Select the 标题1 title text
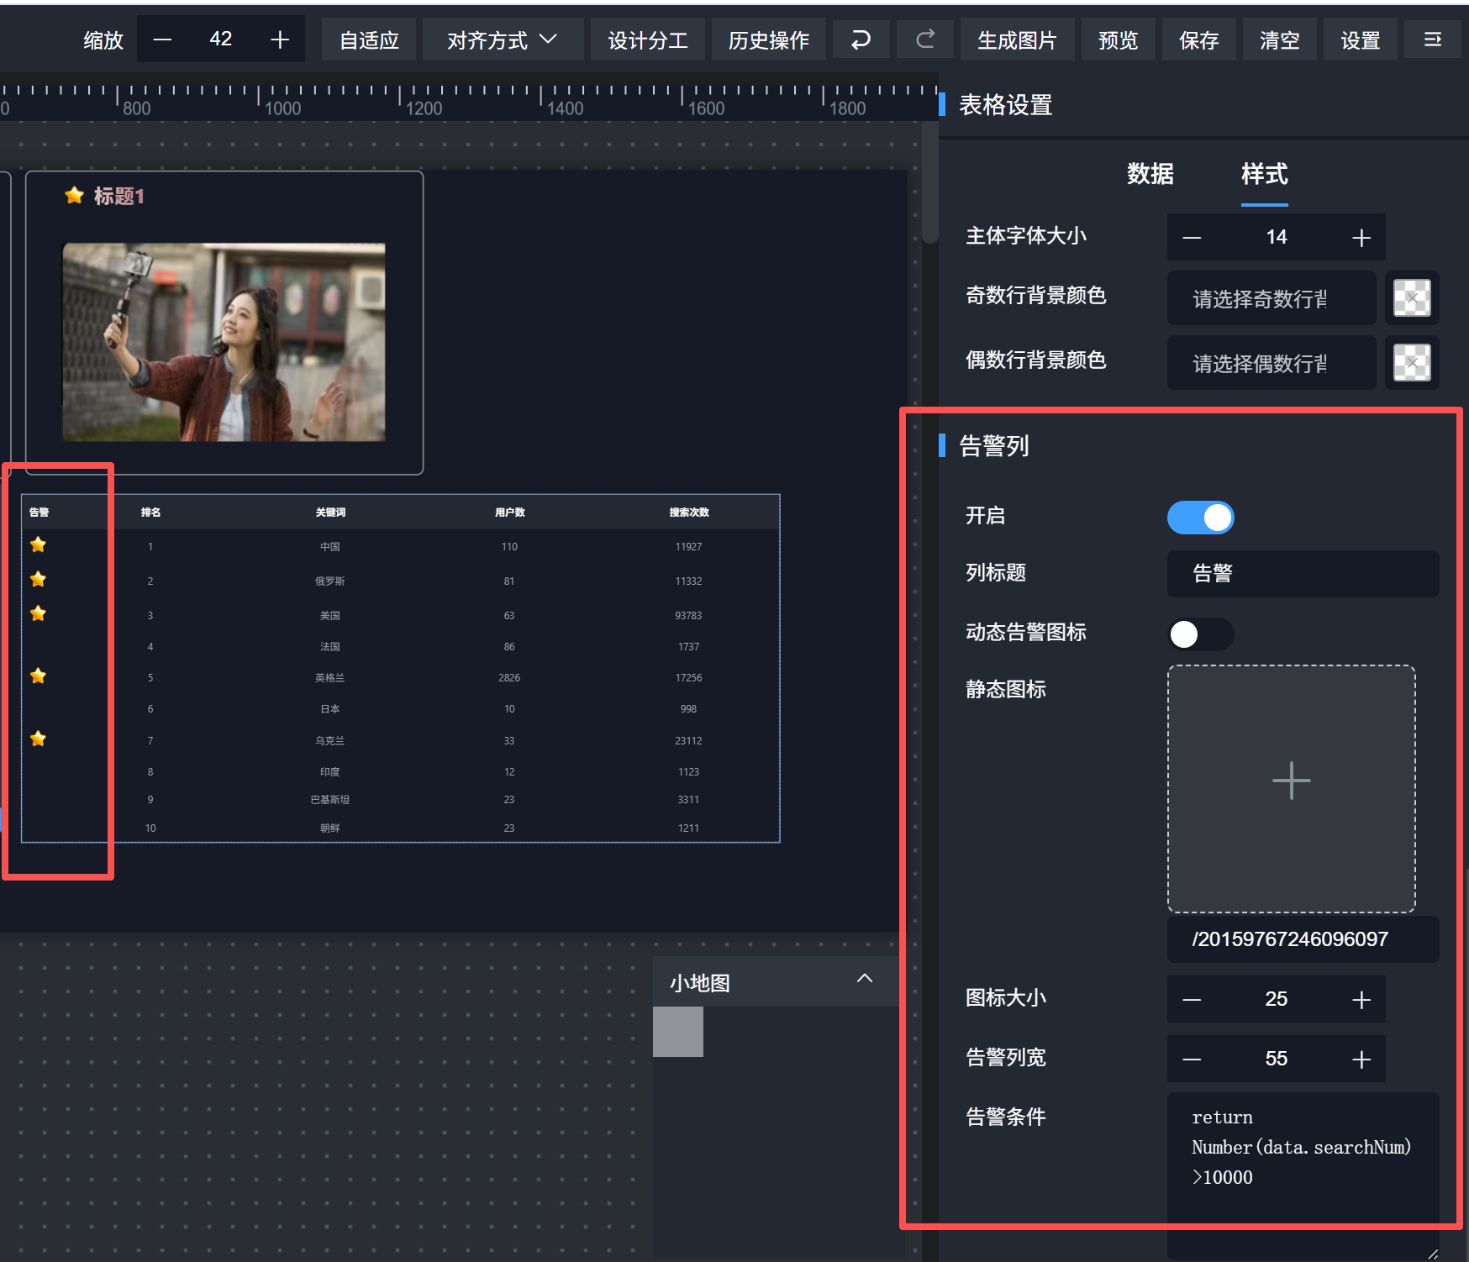1469x1262 pixels. (119, 196)
